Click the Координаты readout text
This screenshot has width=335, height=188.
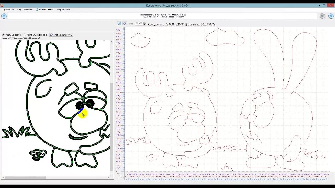pyautogui.click(x=181, y=24)
